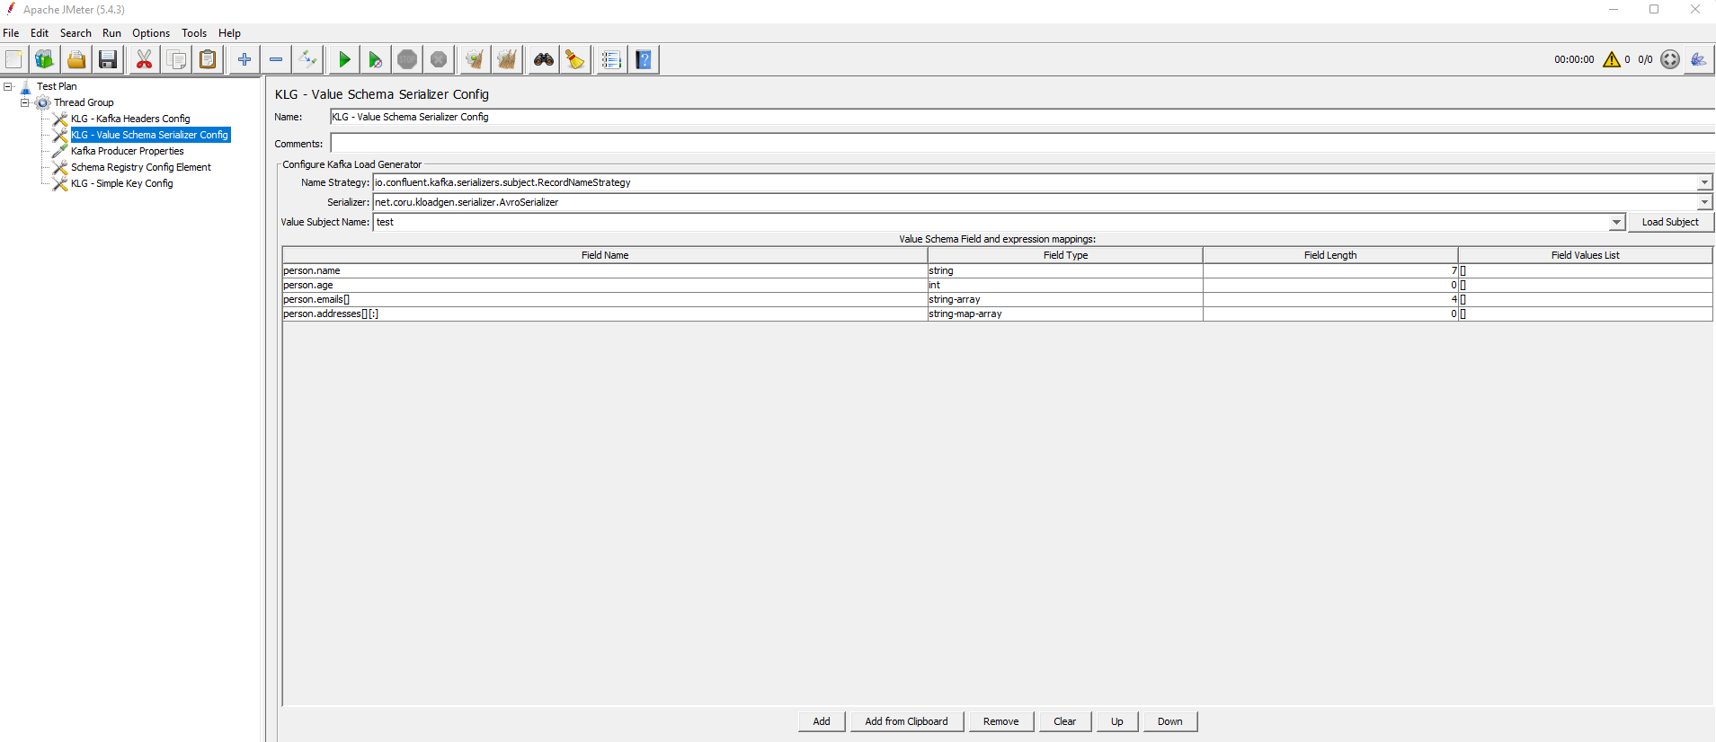Viewport: 1716px width, 742px height.
Task: Open the Run menu
Action: [x=111, y=33]
